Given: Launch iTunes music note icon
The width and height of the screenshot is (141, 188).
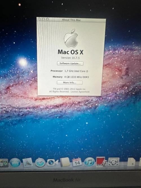Looking at the screenshot, I should (89, 162).
